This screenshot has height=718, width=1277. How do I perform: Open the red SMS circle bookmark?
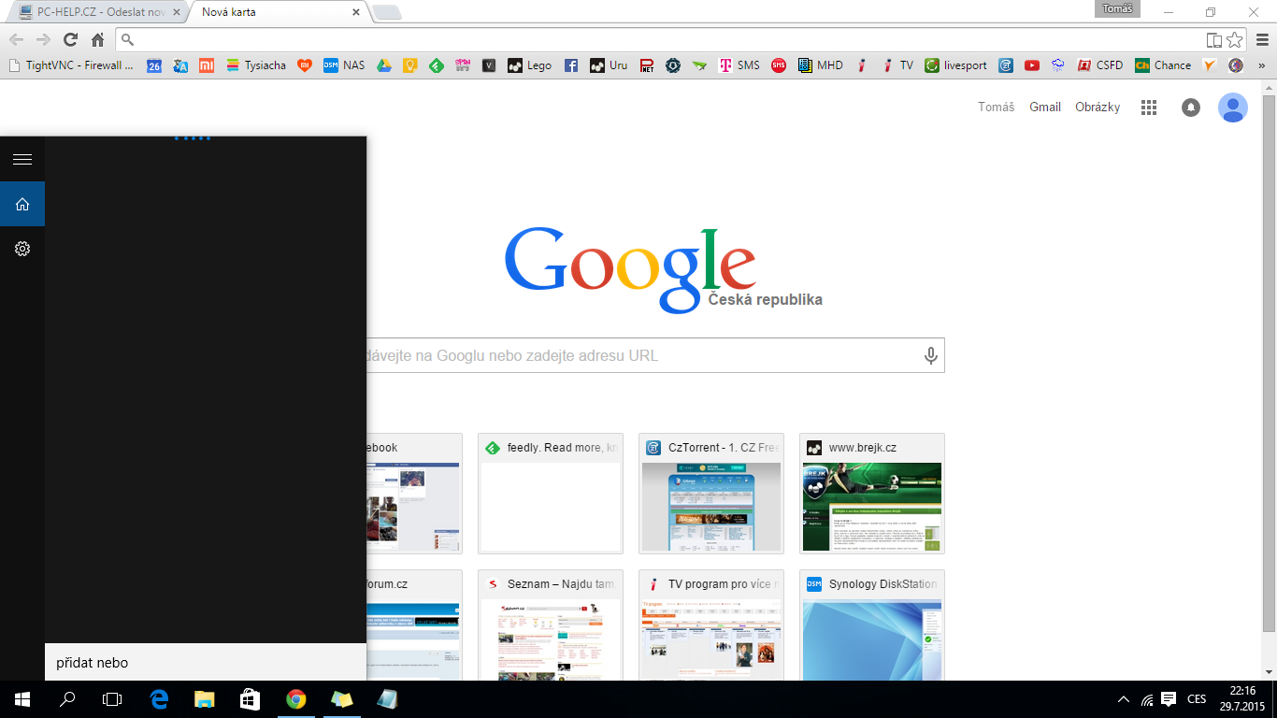coord(779,65)
